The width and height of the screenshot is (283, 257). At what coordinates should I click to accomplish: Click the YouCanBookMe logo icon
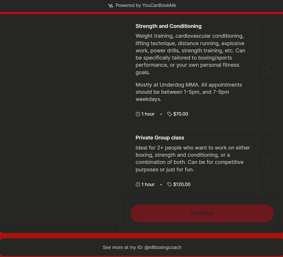(x=110, y=6)
